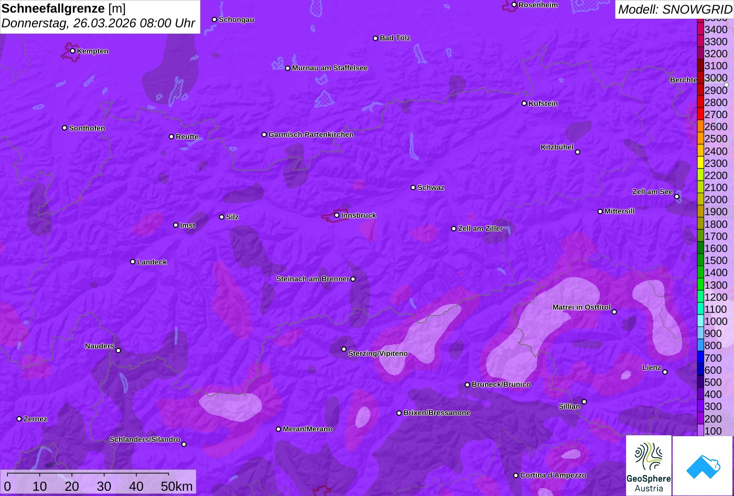Click the Sterzing/Vipiteno label
The image size is (734, 496).
point(378,353)
